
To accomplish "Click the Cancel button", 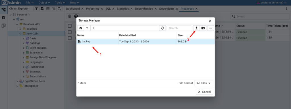I will pos(204,92).
